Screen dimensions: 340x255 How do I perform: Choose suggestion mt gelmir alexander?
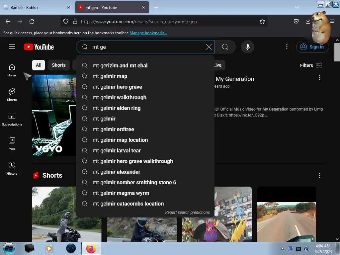click(x=145, y=172)
